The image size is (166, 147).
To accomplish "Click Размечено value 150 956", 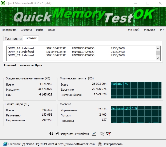I will click(47, 115).
